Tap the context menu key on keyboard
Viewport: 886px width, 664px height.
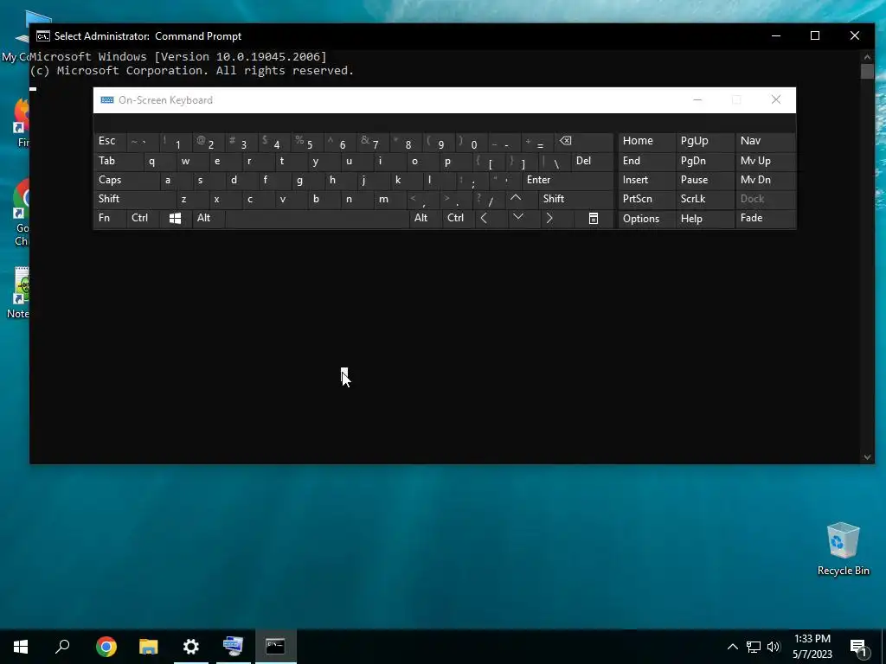(x=594, y=219)
